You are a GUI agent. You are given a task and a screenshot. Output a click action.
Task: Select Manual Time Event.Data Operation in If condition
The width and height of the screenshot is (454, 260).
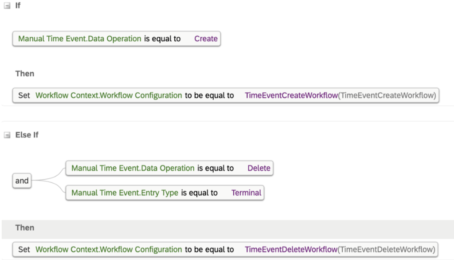click(80, 39)
